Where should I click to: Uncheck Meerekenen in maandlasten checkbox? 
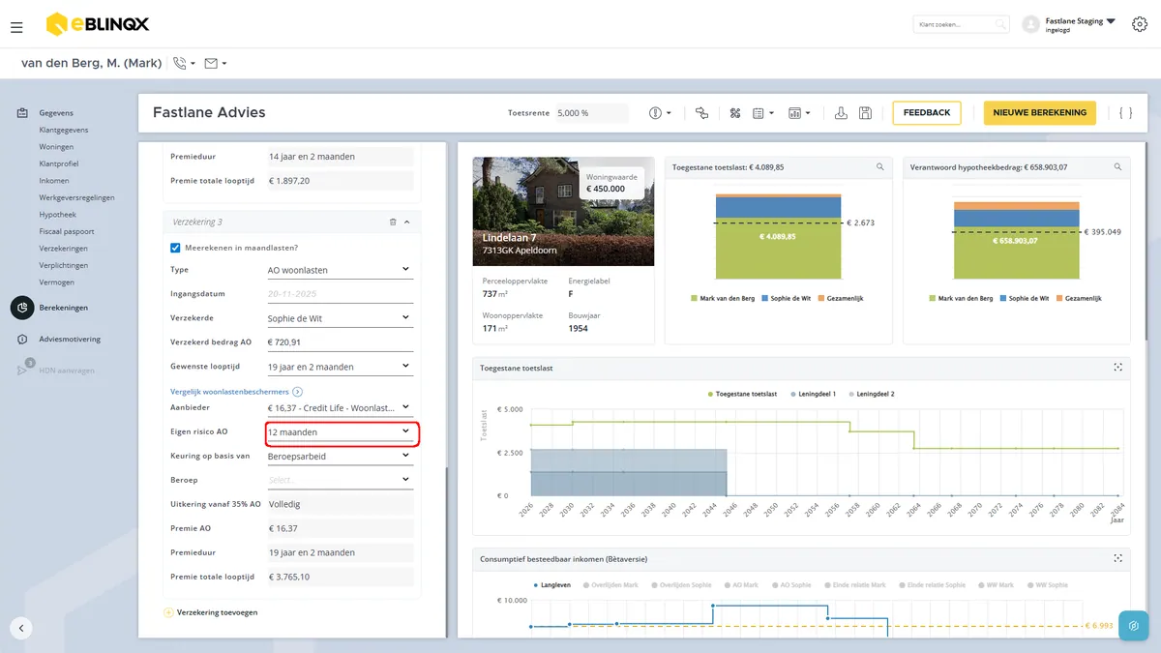(175, 248)
